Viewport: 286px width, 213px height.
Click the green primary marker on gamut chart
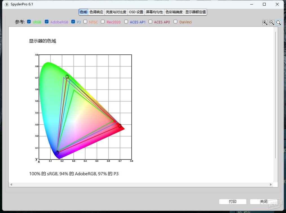click(67, 76)
